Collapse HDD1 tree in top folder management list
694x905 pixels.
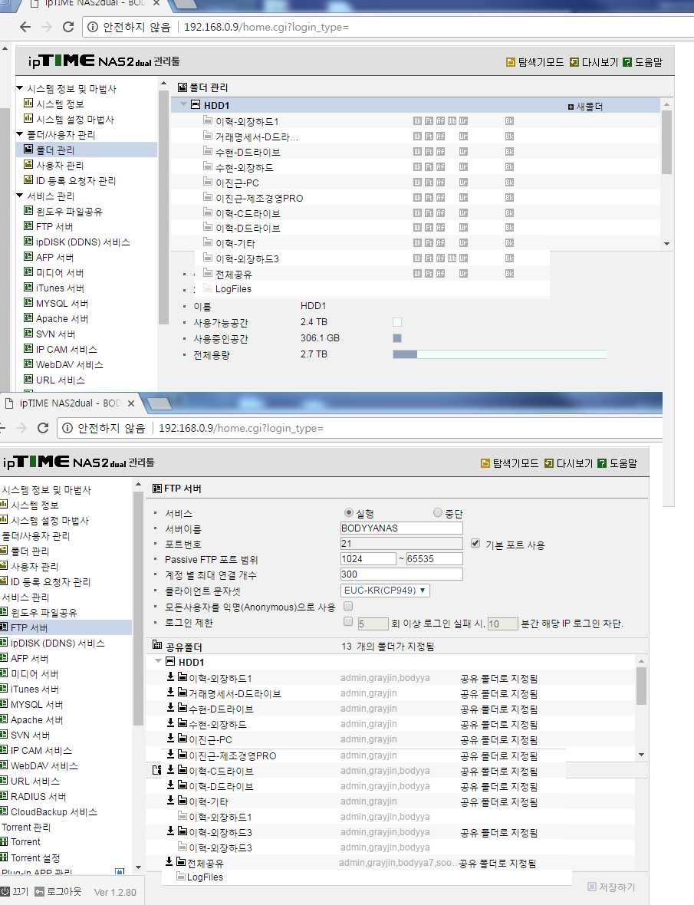click(x=183, y=104)
